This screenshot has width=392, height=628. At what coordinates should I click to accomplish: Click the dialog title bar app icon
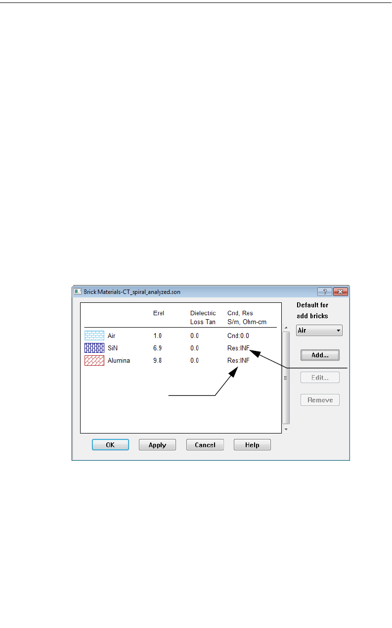[78, 291]
